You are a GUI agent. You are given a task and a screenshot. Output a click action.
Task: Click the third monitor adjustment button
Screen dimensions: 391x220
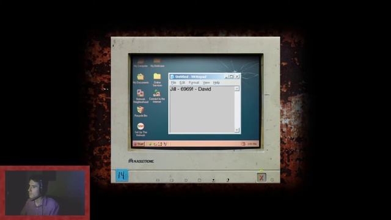(186, 180)
